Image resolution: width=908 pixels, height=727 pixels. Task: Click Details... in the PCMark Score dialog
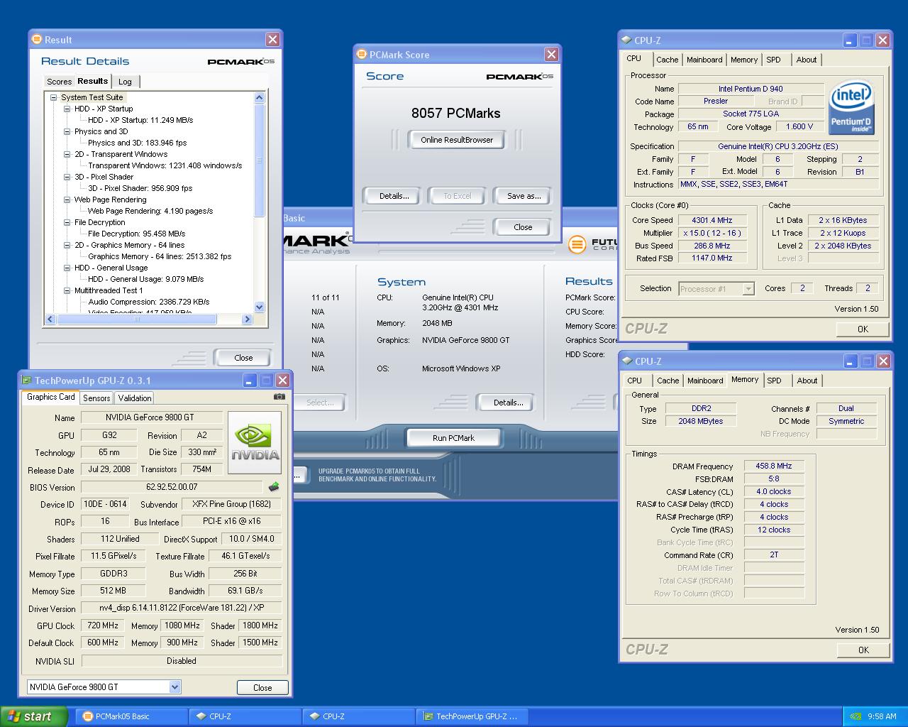point(394,196)
